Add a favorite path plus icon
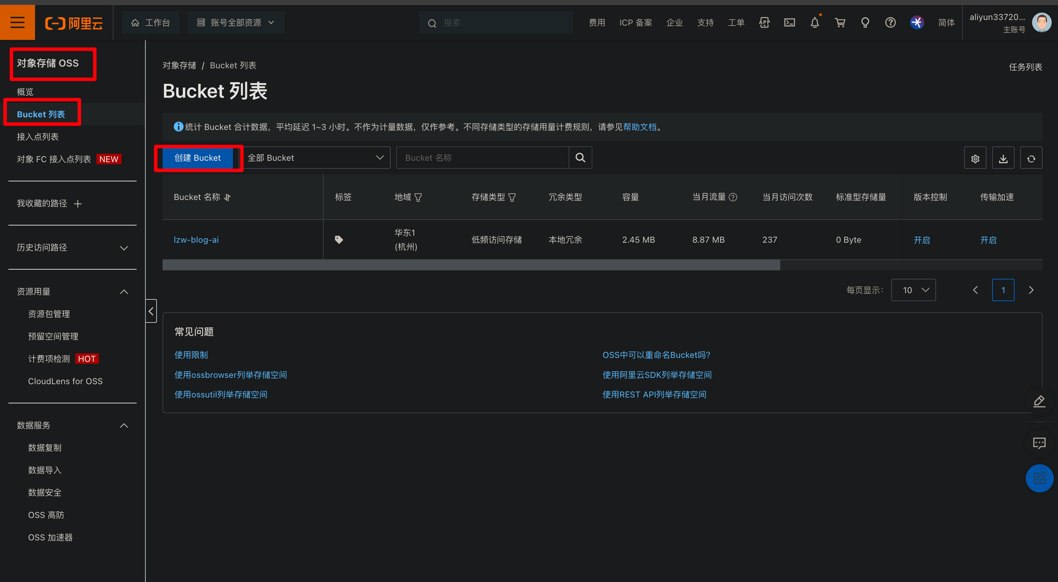 (x=78, y=203)
